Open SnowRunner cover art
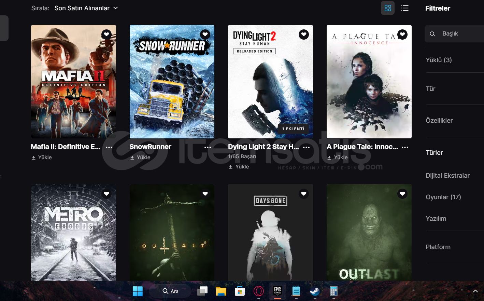 [x=172, y=82]
